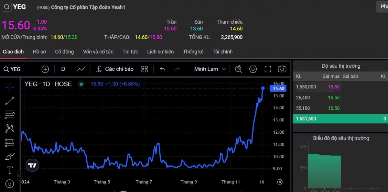Select the pattern drawing tool
Image resolution: width=388 pixels, height=192 pixels.
10,129
